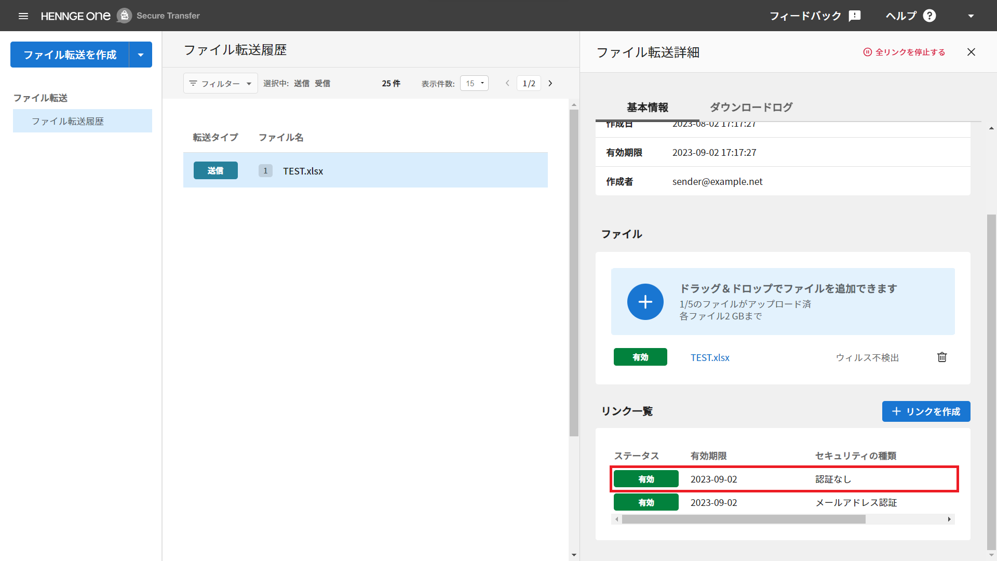
Task: Click the page number field 1/2
Action: point(529,83)
